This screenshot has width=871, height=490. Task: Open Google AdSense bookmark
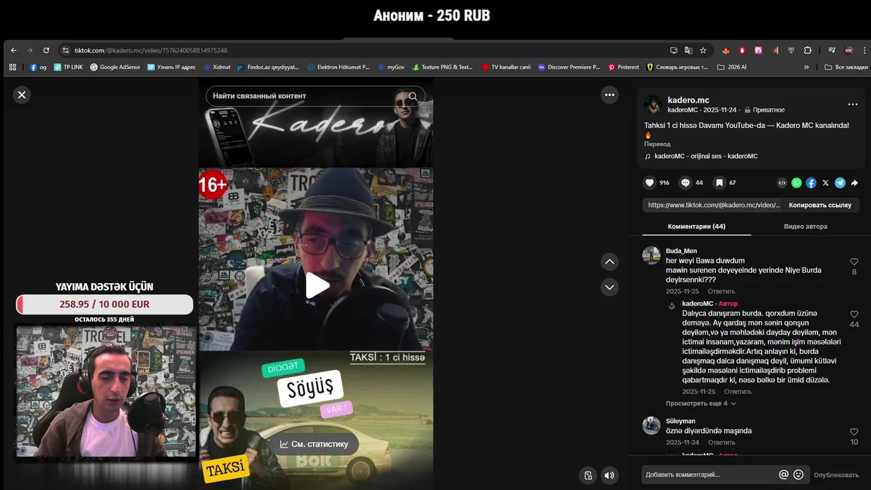coord(114,67)
